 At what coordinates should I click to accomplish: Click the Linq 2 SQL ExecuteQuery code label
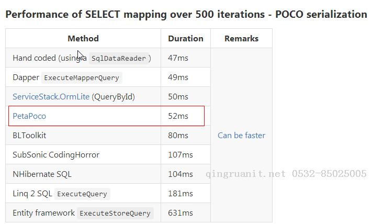[82, 194]
